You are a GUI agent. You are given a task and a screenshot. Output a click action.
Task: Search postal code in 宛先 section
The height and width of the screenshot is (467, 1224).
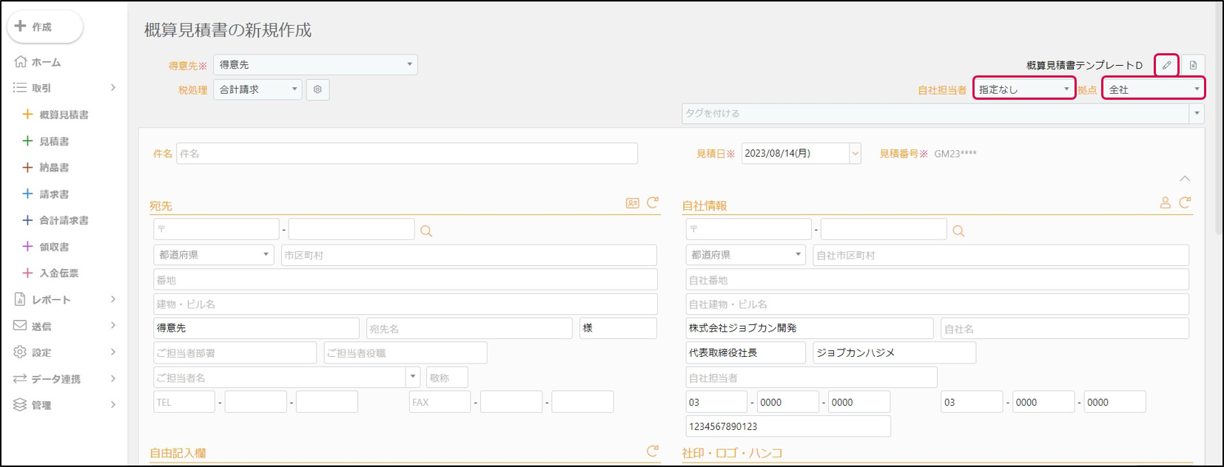pos(426,231)
